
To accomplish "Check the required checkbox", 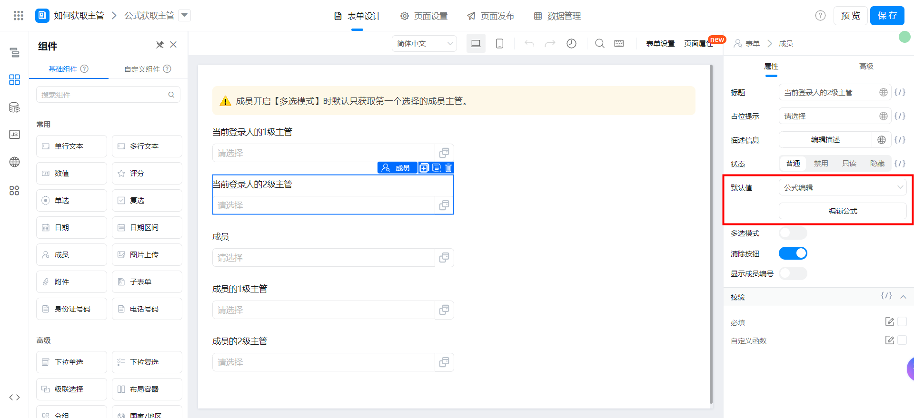I will coord(902,322).
